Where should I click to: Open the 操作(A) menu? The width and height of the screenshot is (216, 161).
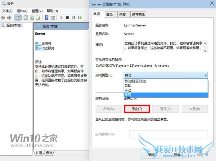click(22, 11)
